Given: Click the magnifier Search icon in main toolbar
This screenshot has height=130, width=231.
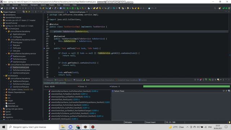Looking at the screenshot, I should pos(100,8).
